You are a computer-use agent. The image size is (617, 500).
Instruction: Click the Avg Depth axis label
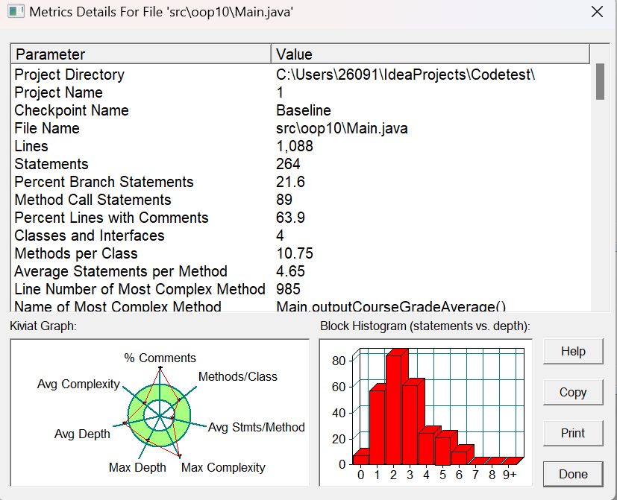coord(82,434)
